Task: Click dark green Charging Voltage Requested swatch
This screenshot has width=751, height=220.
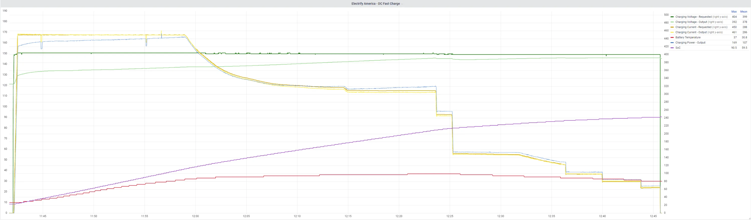Action: pos(672,17)
